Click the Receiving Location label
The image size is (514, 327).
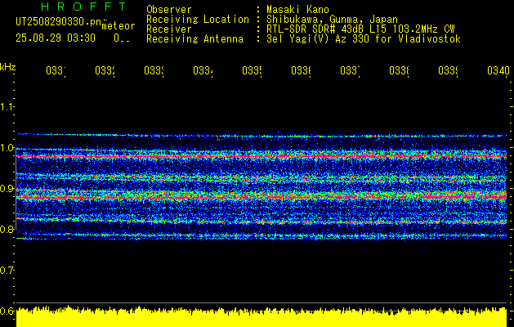coord(198,20)
